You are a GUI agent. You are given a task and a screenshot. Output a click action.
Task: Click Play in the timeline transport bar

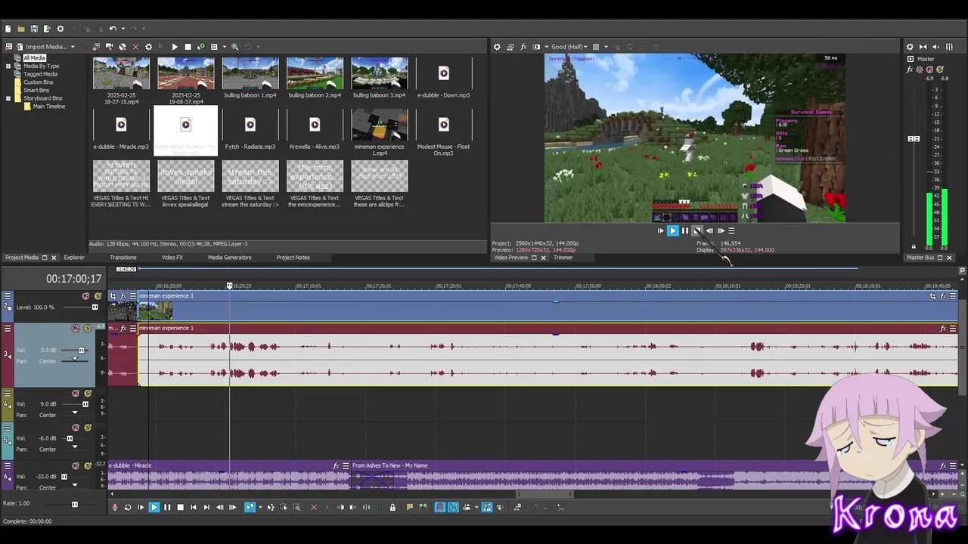pyautogui.click(x=154, y=507)
